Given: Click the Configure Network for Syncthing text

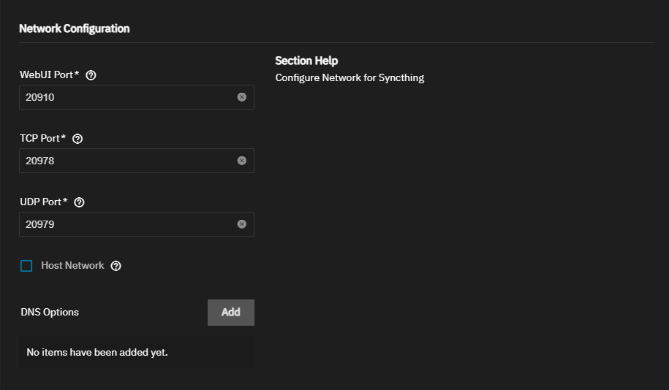Looking at the screenshot, I should (349, 78).
